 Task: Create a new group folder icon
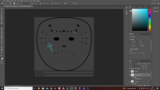(x=145, y=85)
